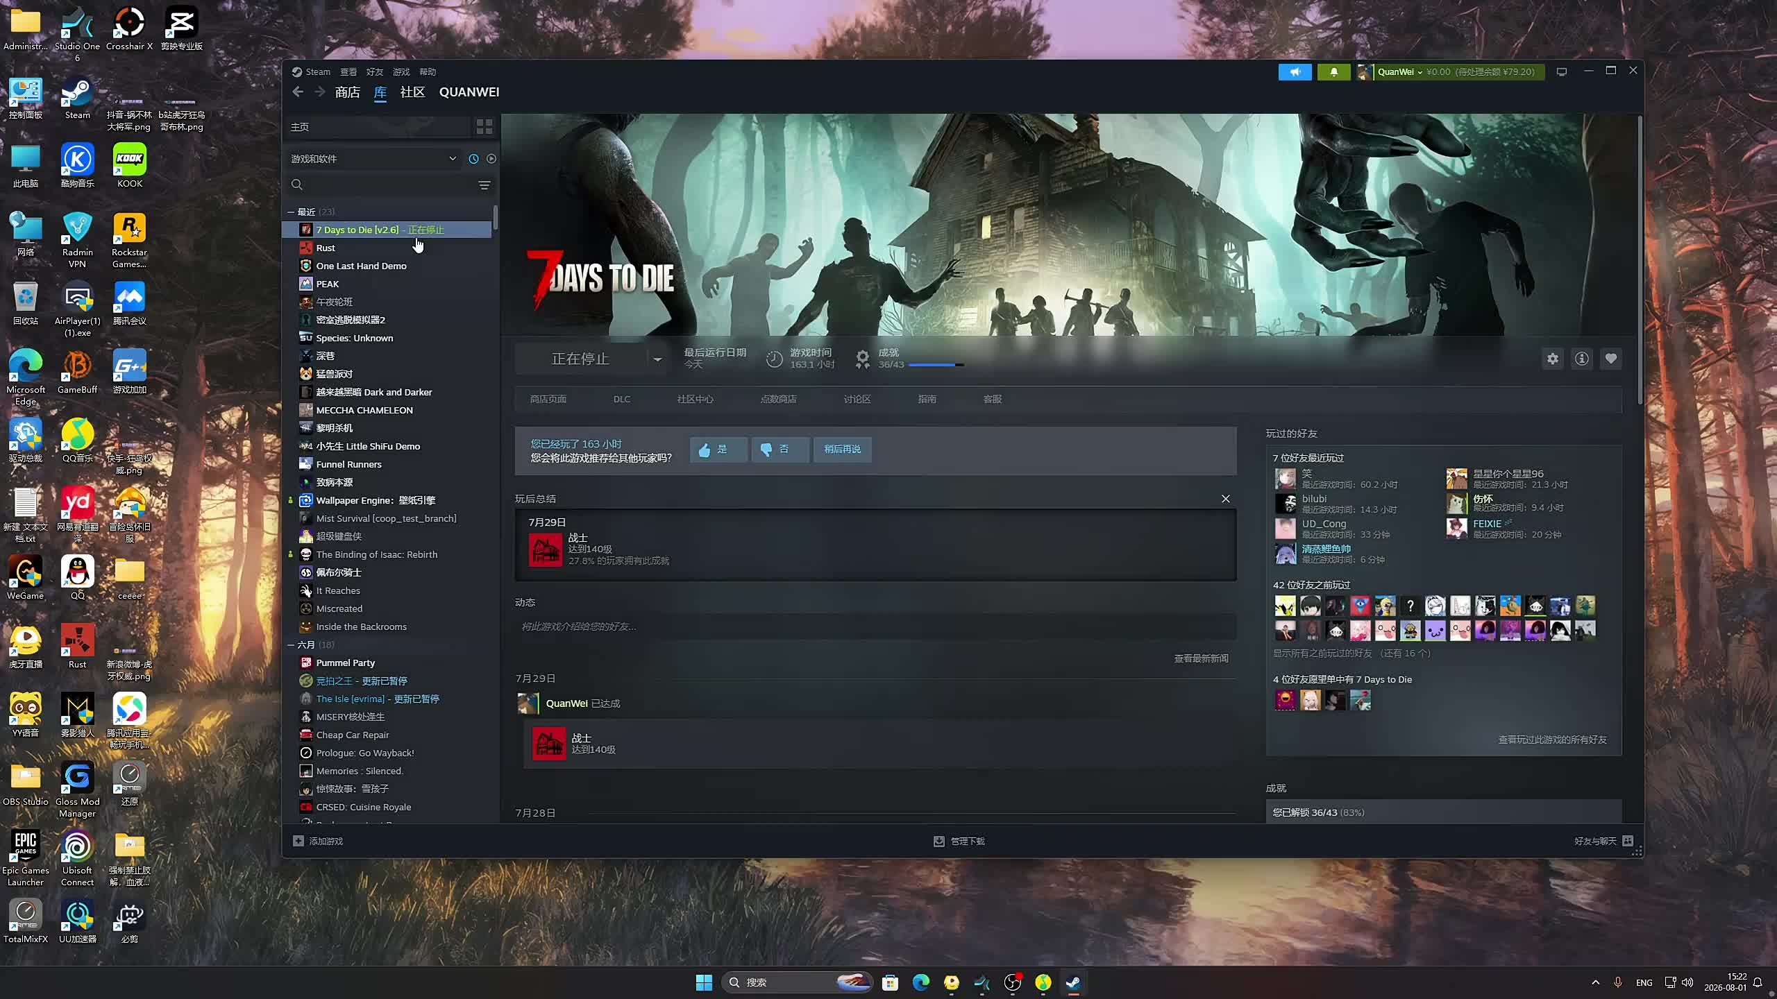Click the game page vertical scrollbar
Viewport: 1777px width, 999px height.
[x=1640, y=260]
